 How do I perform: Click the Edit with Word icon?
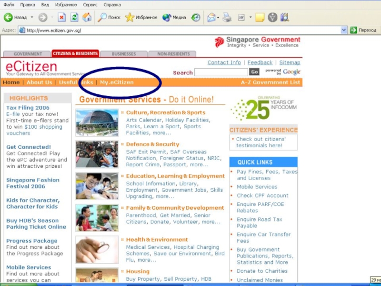click(x=241, y=18)
